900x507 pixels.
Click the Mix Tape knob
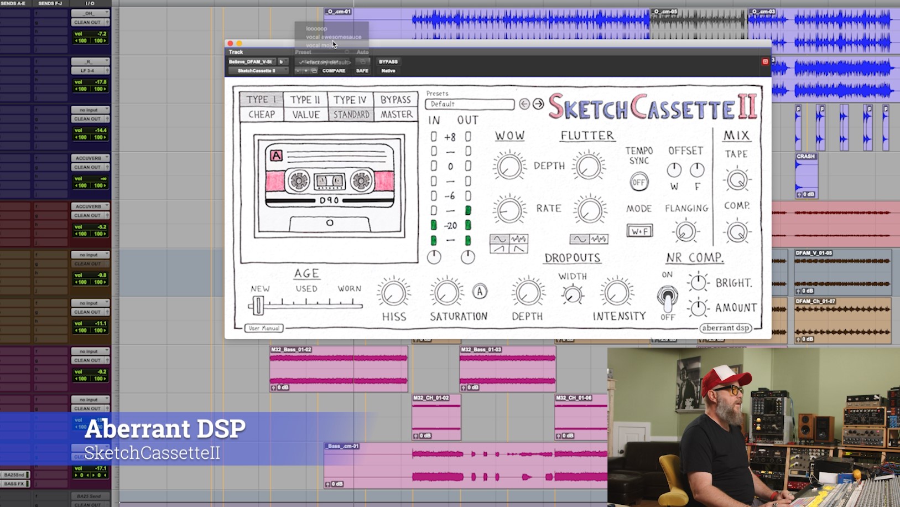[x=737, y=179]
